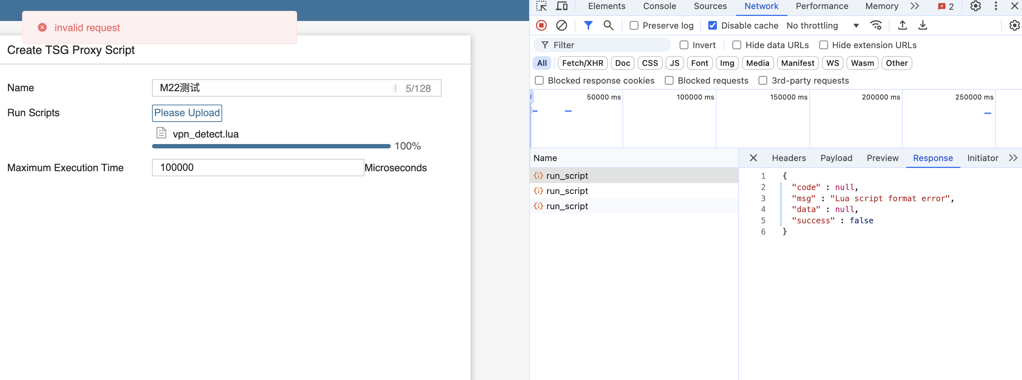Image resolution: width=1022 pixels, height=380 pixels.
Task: Switch to the Console tab
Action: pyautogui.click(x=659, y=7)
